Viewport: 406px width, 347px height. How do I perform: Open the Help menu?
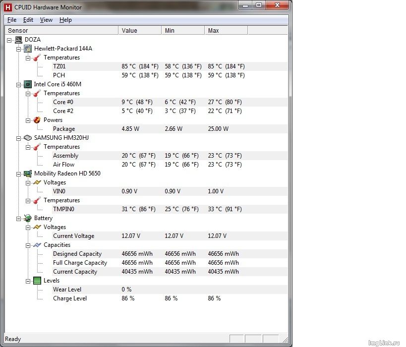[x=65, y=20]
